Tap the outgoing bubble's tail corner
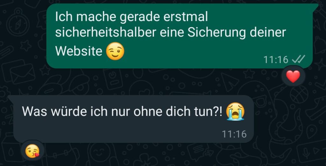Image resolution: width=326 pixels, height=166 pixels. point(315,7)
